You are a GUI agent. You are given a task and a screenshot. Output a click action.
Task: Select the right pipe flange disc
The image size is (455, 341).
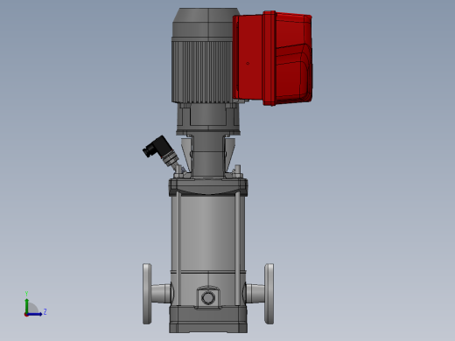pos(269,294)
